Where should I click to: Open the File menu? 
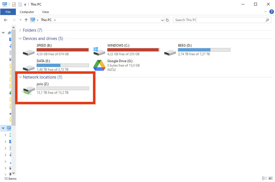pyautogui.click(x=8, y=12)
